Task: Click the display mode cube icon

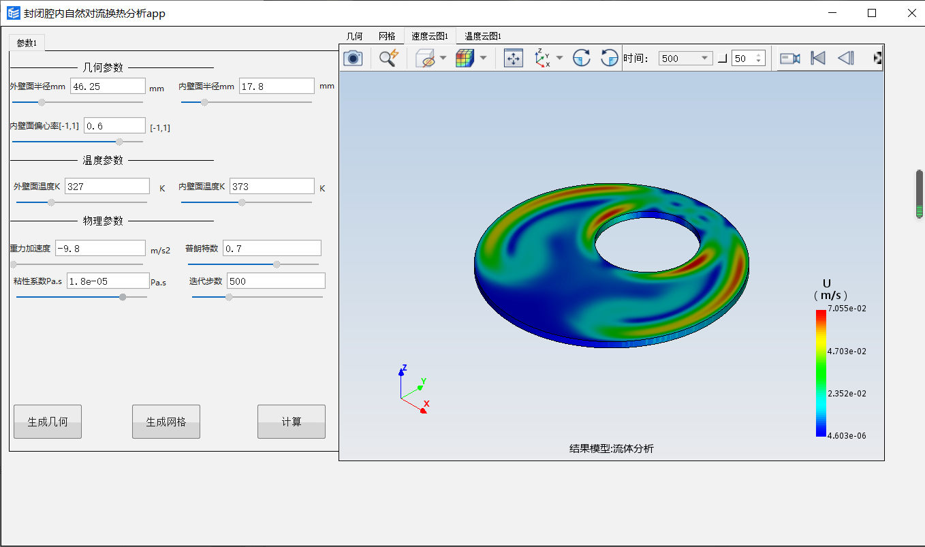Action: pos(424,58)
